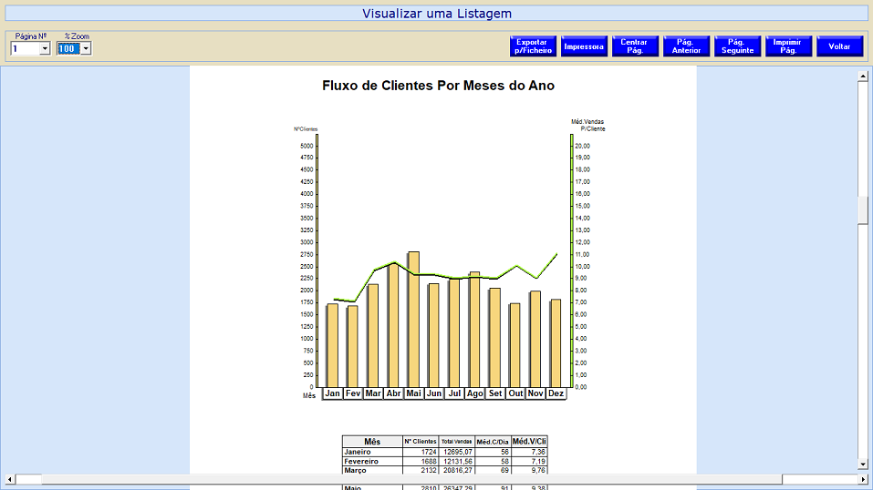This screenshot has width=873, height=490.
Task: Click the vertical scrollbar thumb
Action: pos(863,209)
